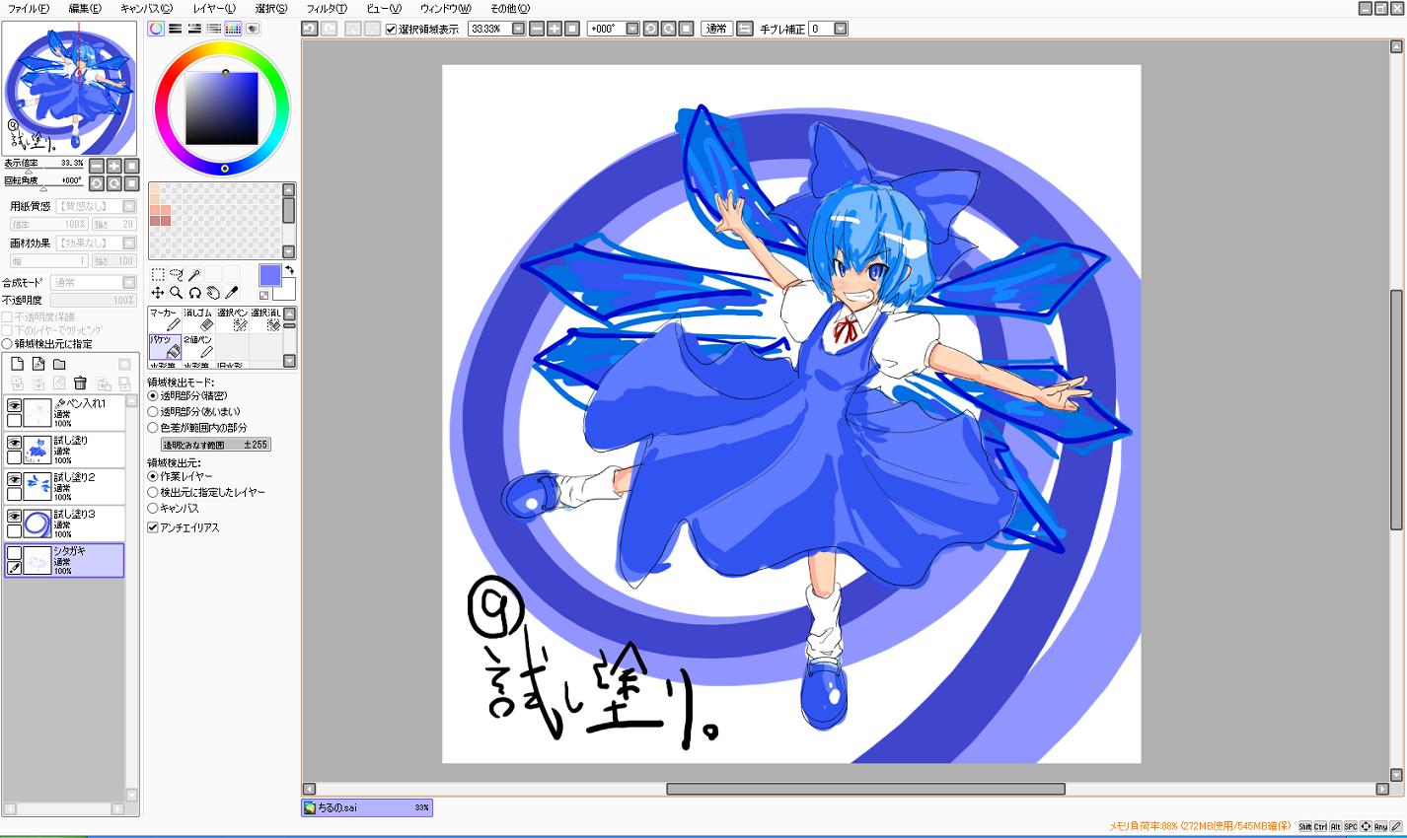Choose the 消しゴム eraser brush
The height and width of the screenshot is (838, 1407).
point(198,319)
